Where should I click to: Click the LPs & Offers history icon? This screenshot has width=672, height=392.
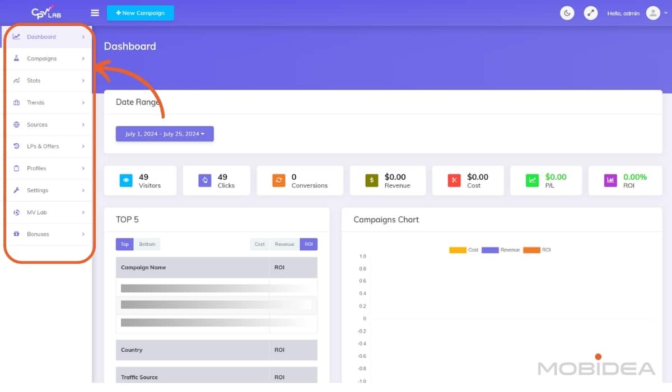[16, 146]
